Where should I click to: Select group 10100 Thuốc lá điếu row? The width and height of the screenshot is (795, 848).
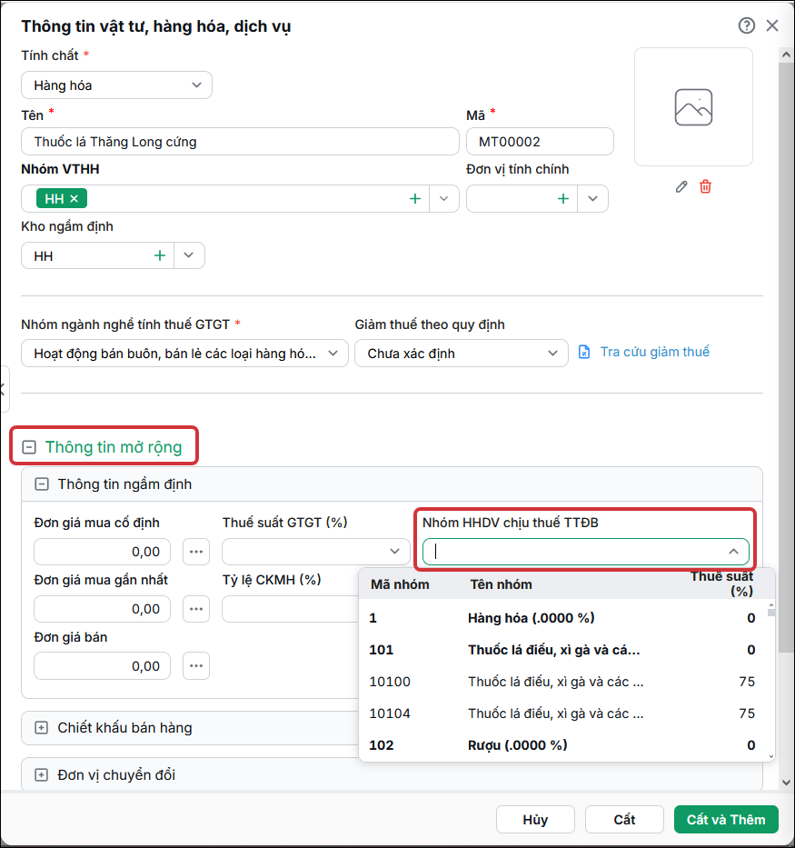point(562,682)
